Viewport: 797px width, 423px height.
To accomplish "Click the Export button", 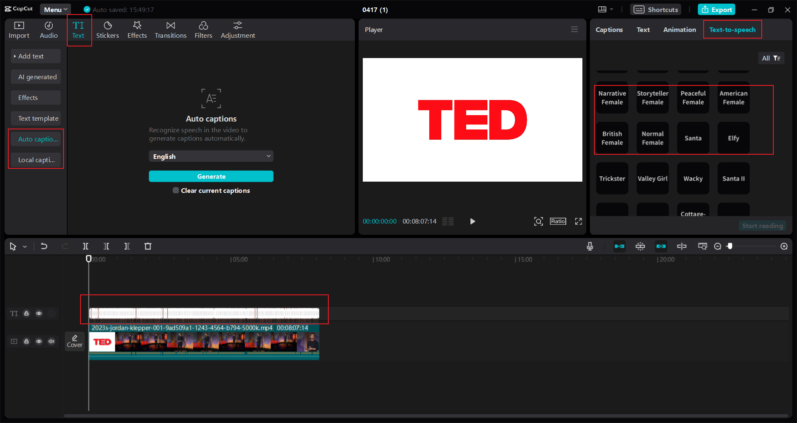I will pyautogui.click(x=716, y=10).
